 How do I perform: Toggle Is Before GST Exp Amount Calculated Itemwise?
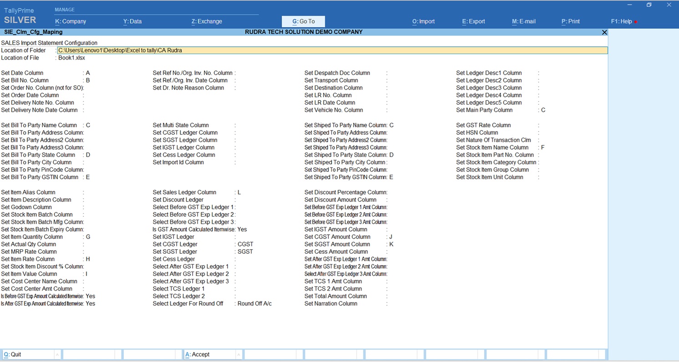90,297
